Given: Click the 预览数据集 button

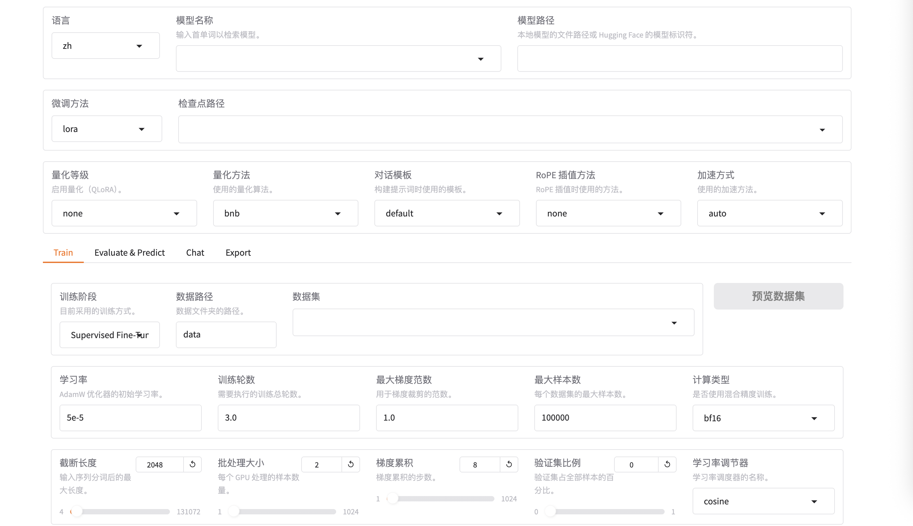Looking at the screenshot, I should tap(778, 296).
